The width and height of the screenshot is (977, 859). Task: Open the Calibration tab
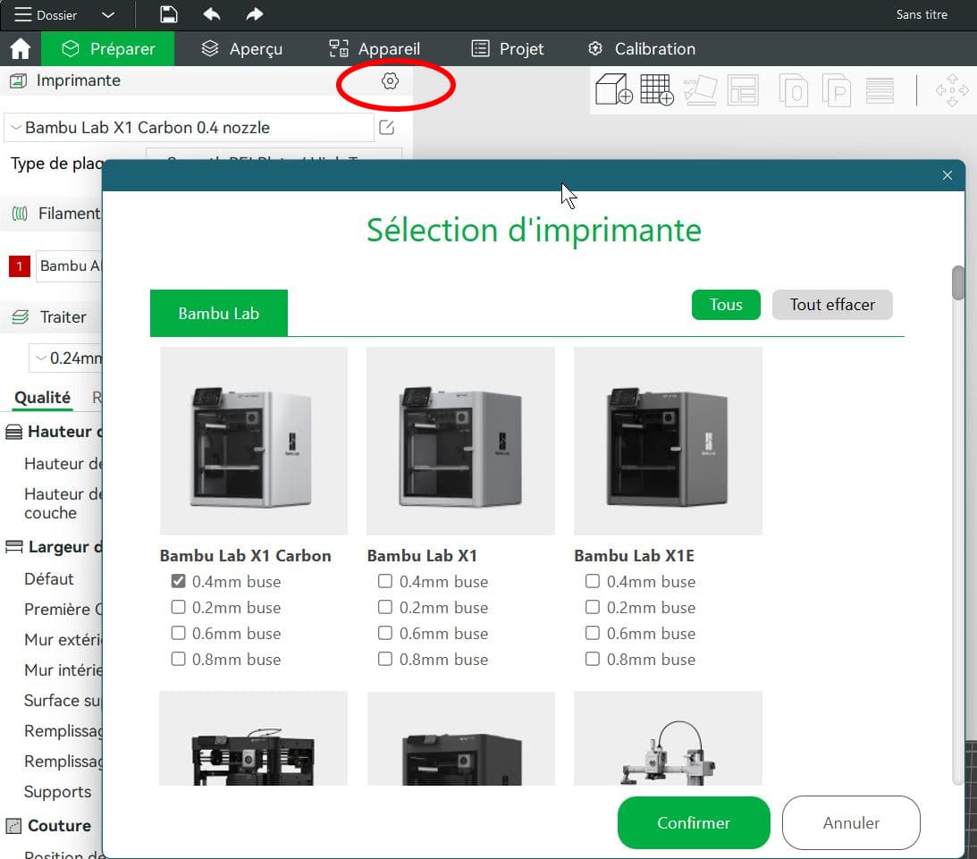(x=641, y=48)
